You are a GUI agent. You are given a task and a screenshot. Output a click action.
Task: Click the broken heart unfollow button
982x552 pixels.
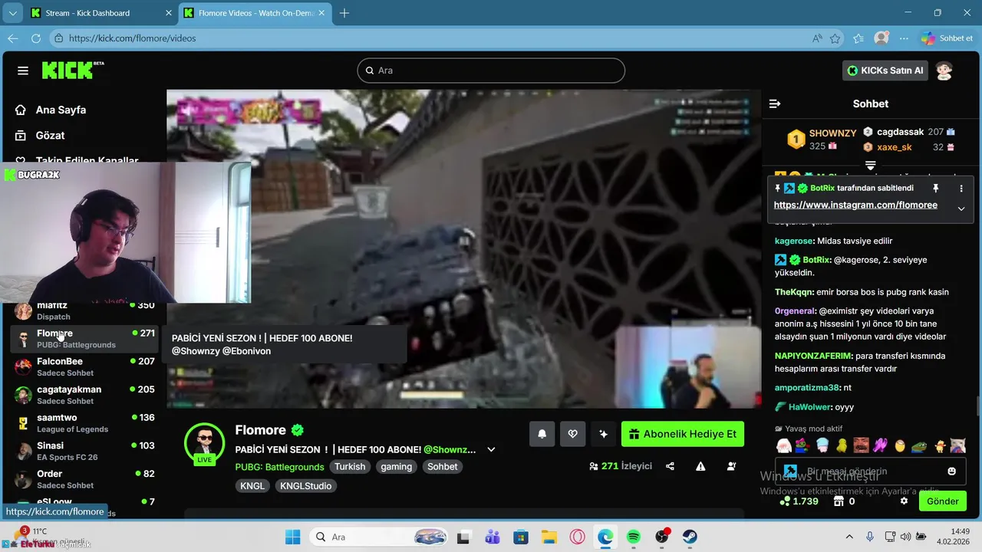(572, 434)
